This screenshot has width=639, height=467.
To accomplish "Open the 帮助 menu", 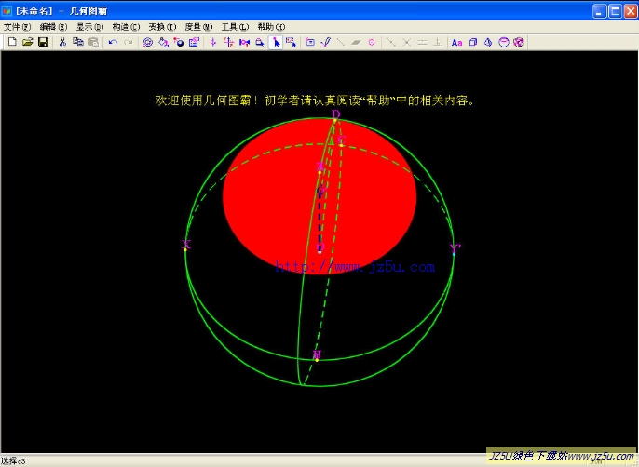I will click(x=271, y=27).
